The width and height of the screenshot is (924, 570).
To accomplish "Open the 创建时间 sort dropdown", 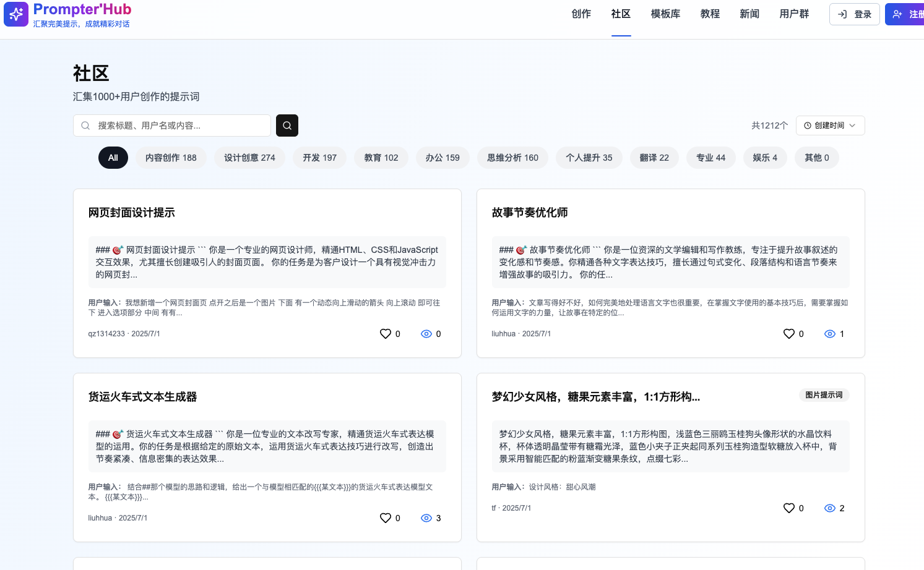I will [x=830, y=125].
